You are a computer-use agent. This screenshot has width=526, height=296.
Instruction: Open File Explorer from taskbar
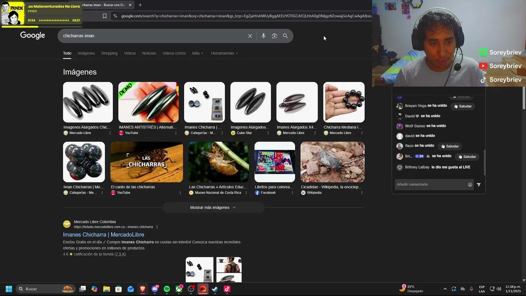pyautogui.click(x=106, y=289)
